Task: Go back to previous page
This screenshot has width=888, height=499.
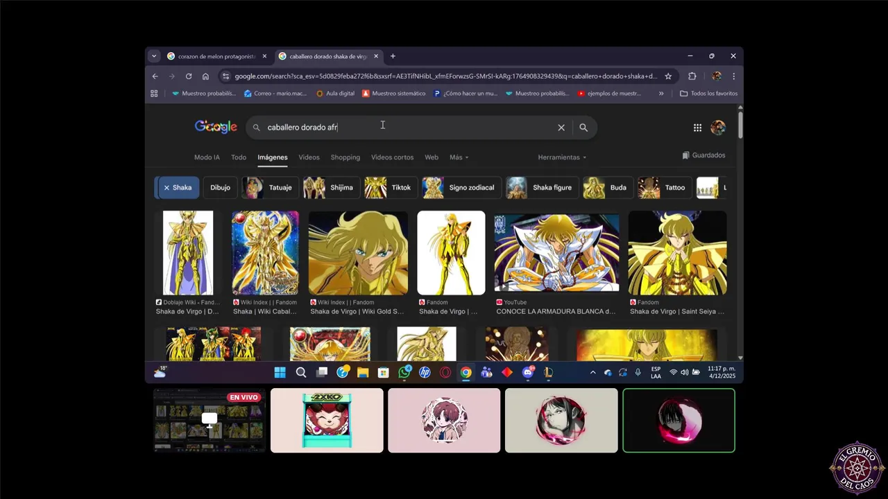Action: click(155, 76)
